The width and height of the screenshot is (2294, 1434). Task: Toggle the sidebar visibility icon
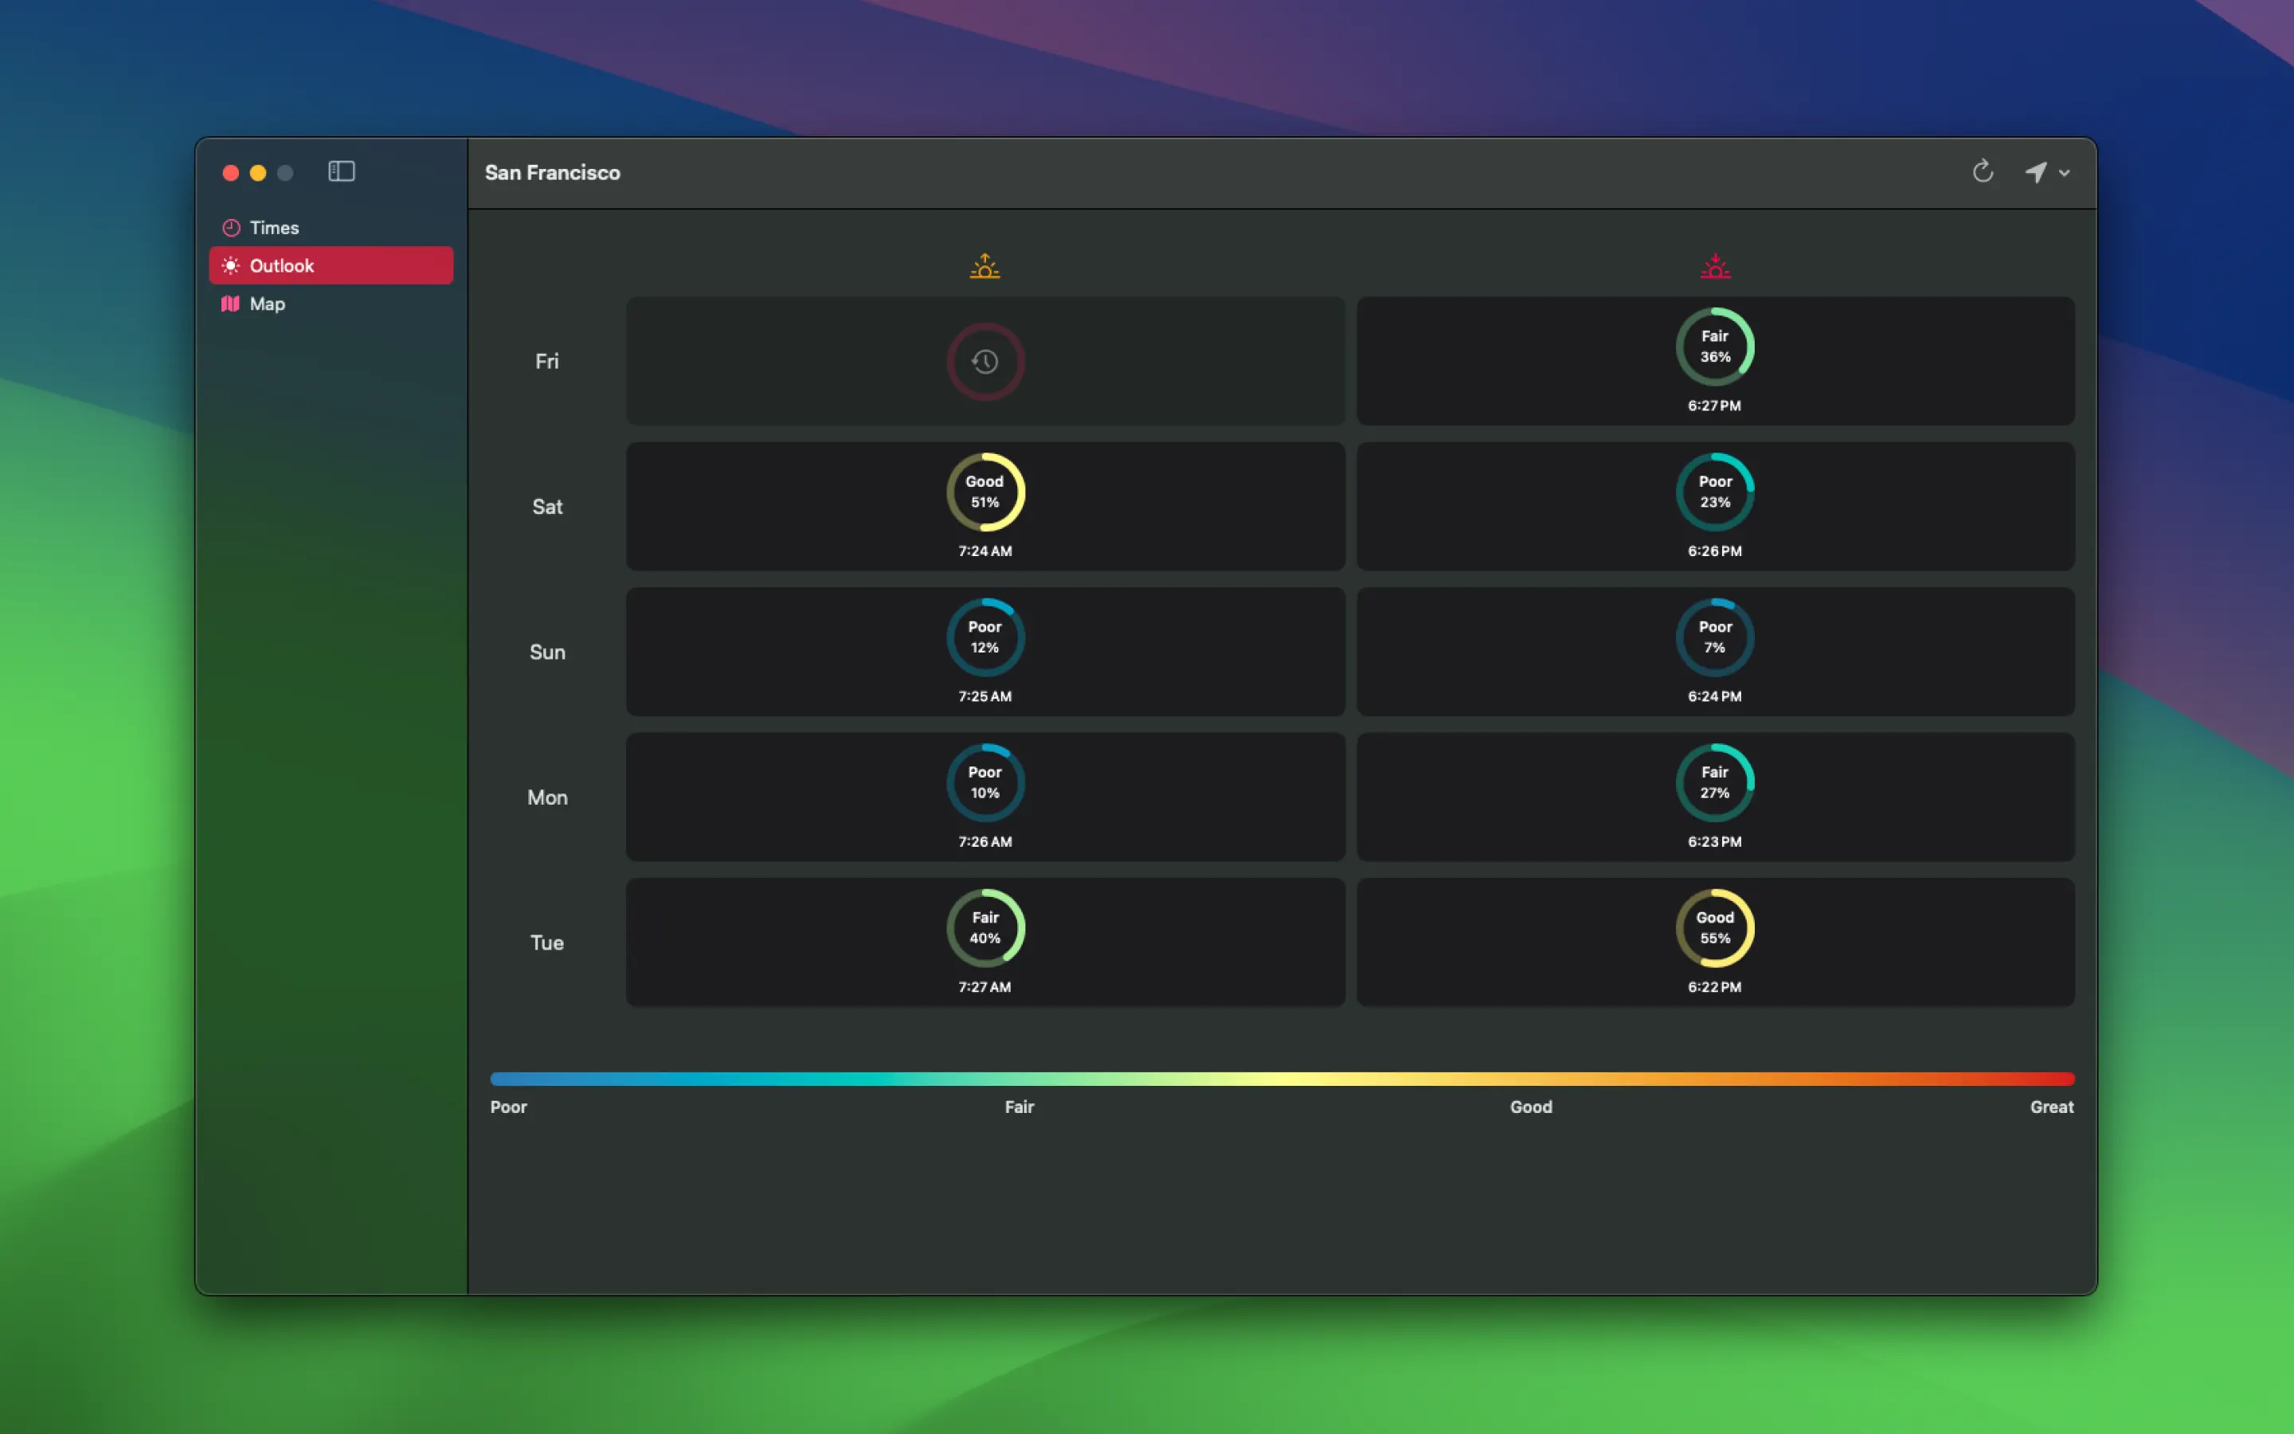341,171
